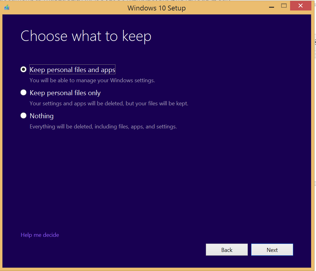Image resolution: width=316 pixels, height=271 pixels.
Task: Click the 'Keep personal files and apps' label text
Action: pos(72,70)
